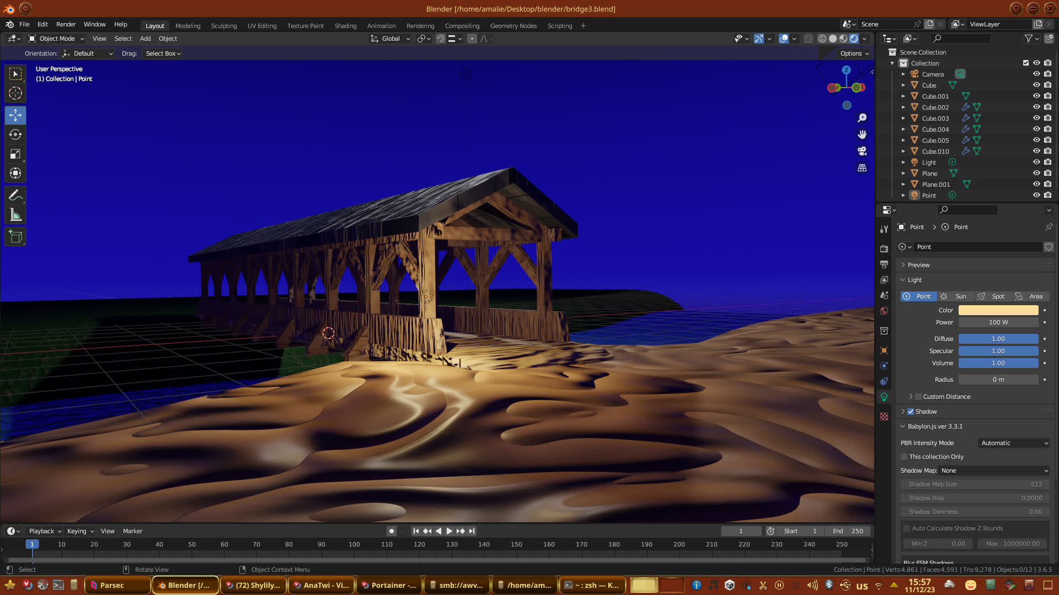This screenshot has height=595, width=1059.
Task: Set light type to Sun
Action: pyautogui.click(x=956, y=296)
